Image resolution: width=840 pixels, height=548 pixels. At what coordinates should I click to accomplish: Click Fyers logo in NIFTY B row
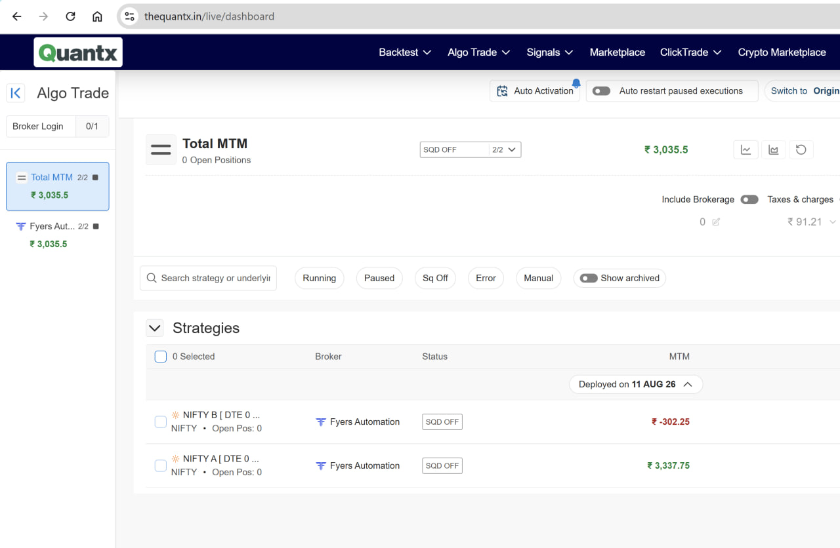pos(321,422)
